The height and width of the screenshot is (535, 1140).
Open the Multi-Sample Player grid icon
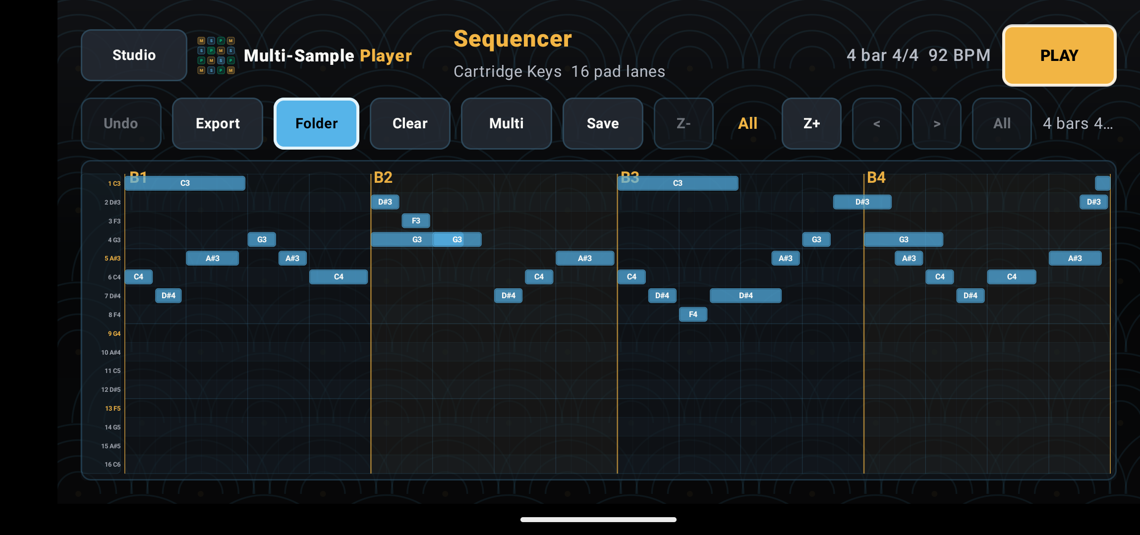pos(216,55)
